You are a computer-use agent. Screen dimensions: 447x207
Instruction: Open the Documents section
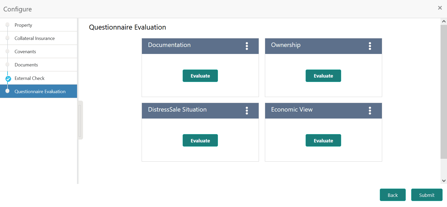(x=26, y=65)
